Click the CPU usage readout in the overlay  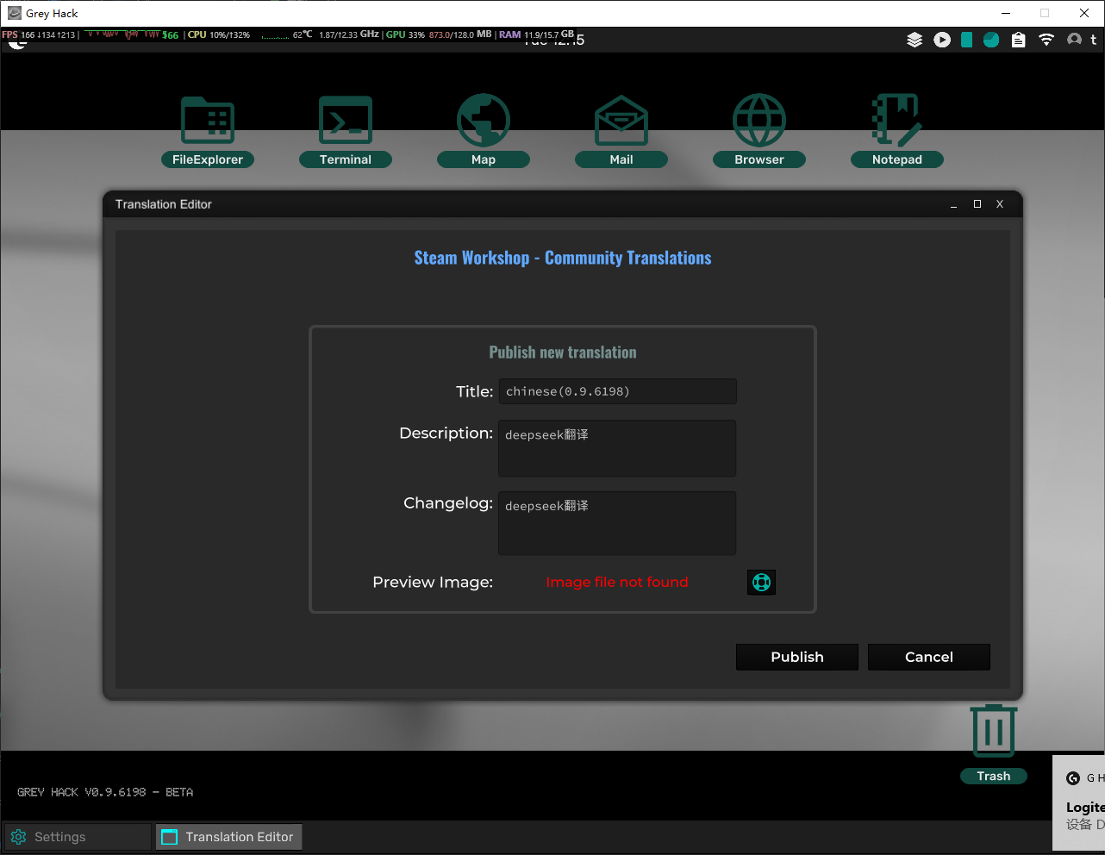click(219, 34)
